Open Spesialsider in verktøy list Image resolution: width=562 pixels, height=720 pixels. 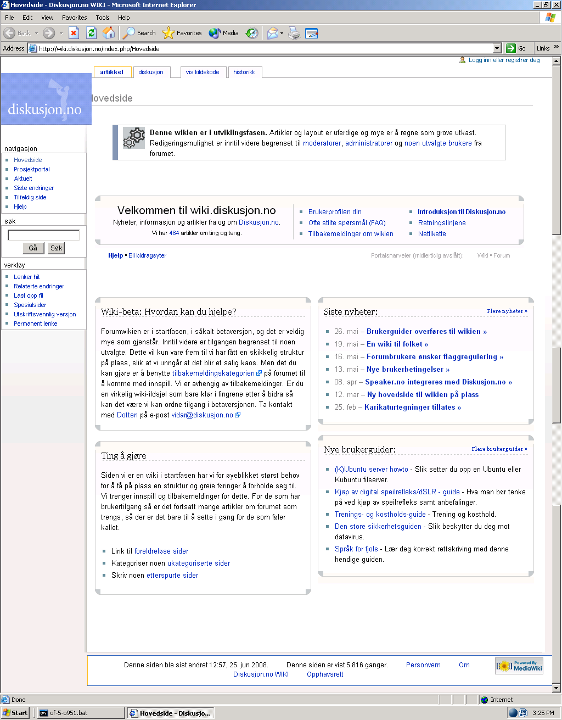[30, 305]
